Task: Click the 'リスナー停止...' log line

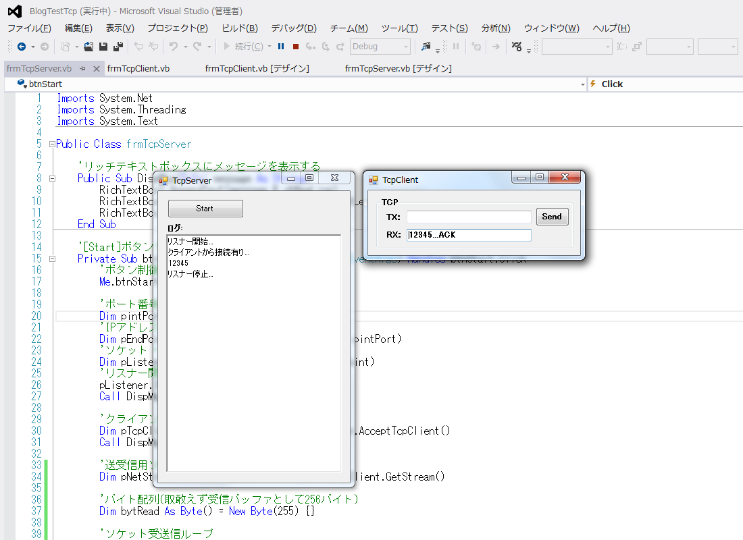Action: pos(190,274)
